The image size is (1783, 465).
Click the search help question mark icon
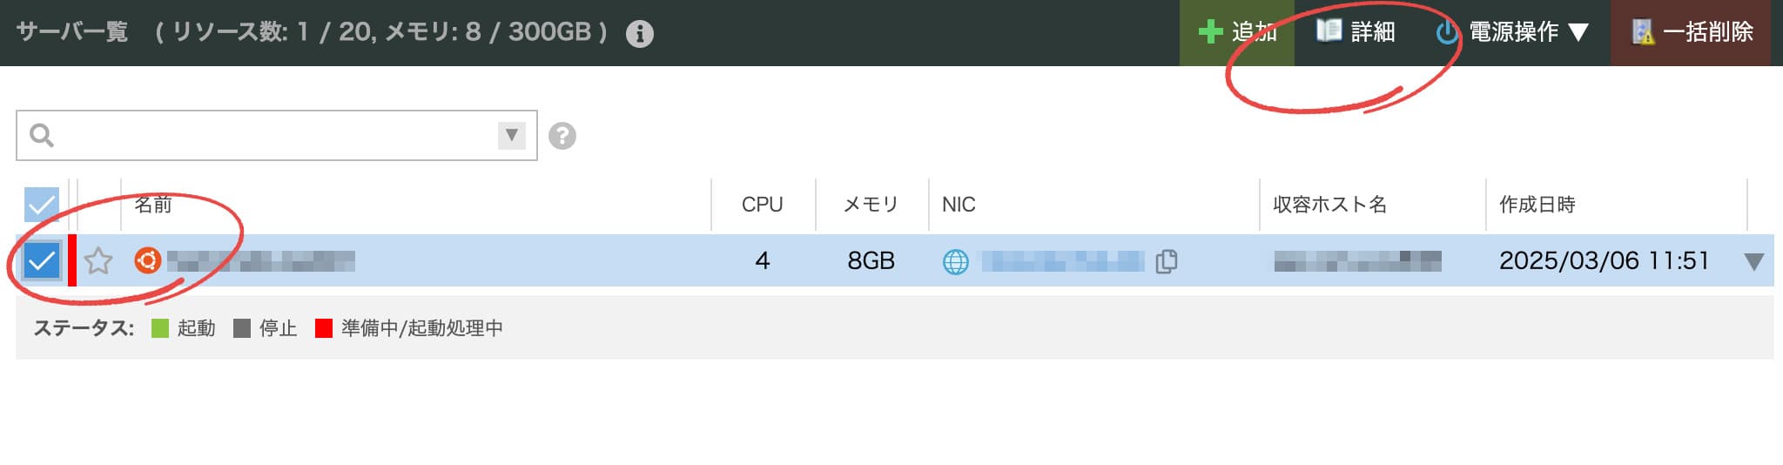[x=562, y=136]
